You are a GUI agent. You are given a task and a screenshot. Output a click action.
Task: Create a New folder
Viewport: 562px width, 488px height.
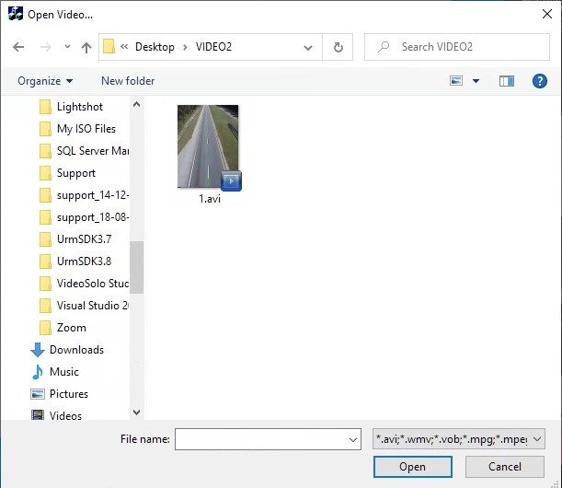[128, 81]
